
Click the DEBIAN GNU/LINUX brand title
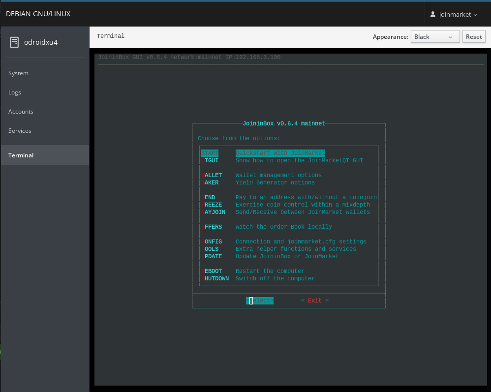pos(38,14)
